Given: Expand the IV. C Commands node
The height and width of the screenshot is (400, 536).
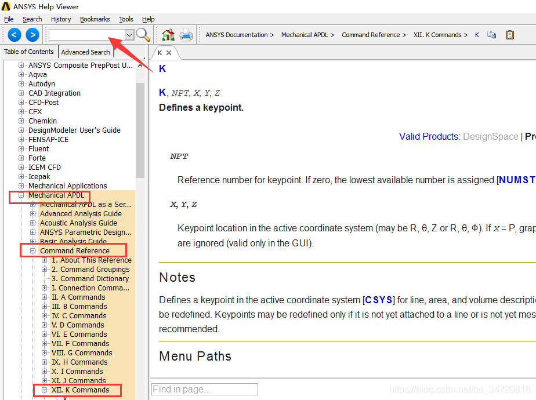Looking at the screenshot, I should point(45,315).
